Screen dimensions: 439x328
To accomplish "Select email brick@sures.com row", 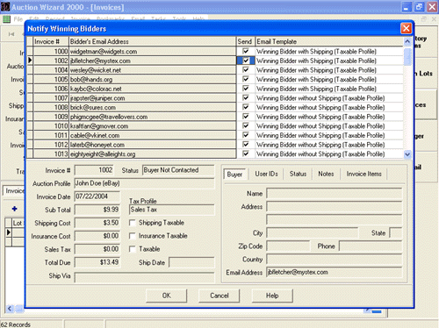I will (153, 108).
